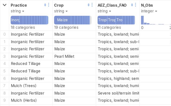Image resolution: width=171 pixels, height=106 pixels.
Task: Change Practice column type from string
Action: pyautogui.click(x=17, y=11)
